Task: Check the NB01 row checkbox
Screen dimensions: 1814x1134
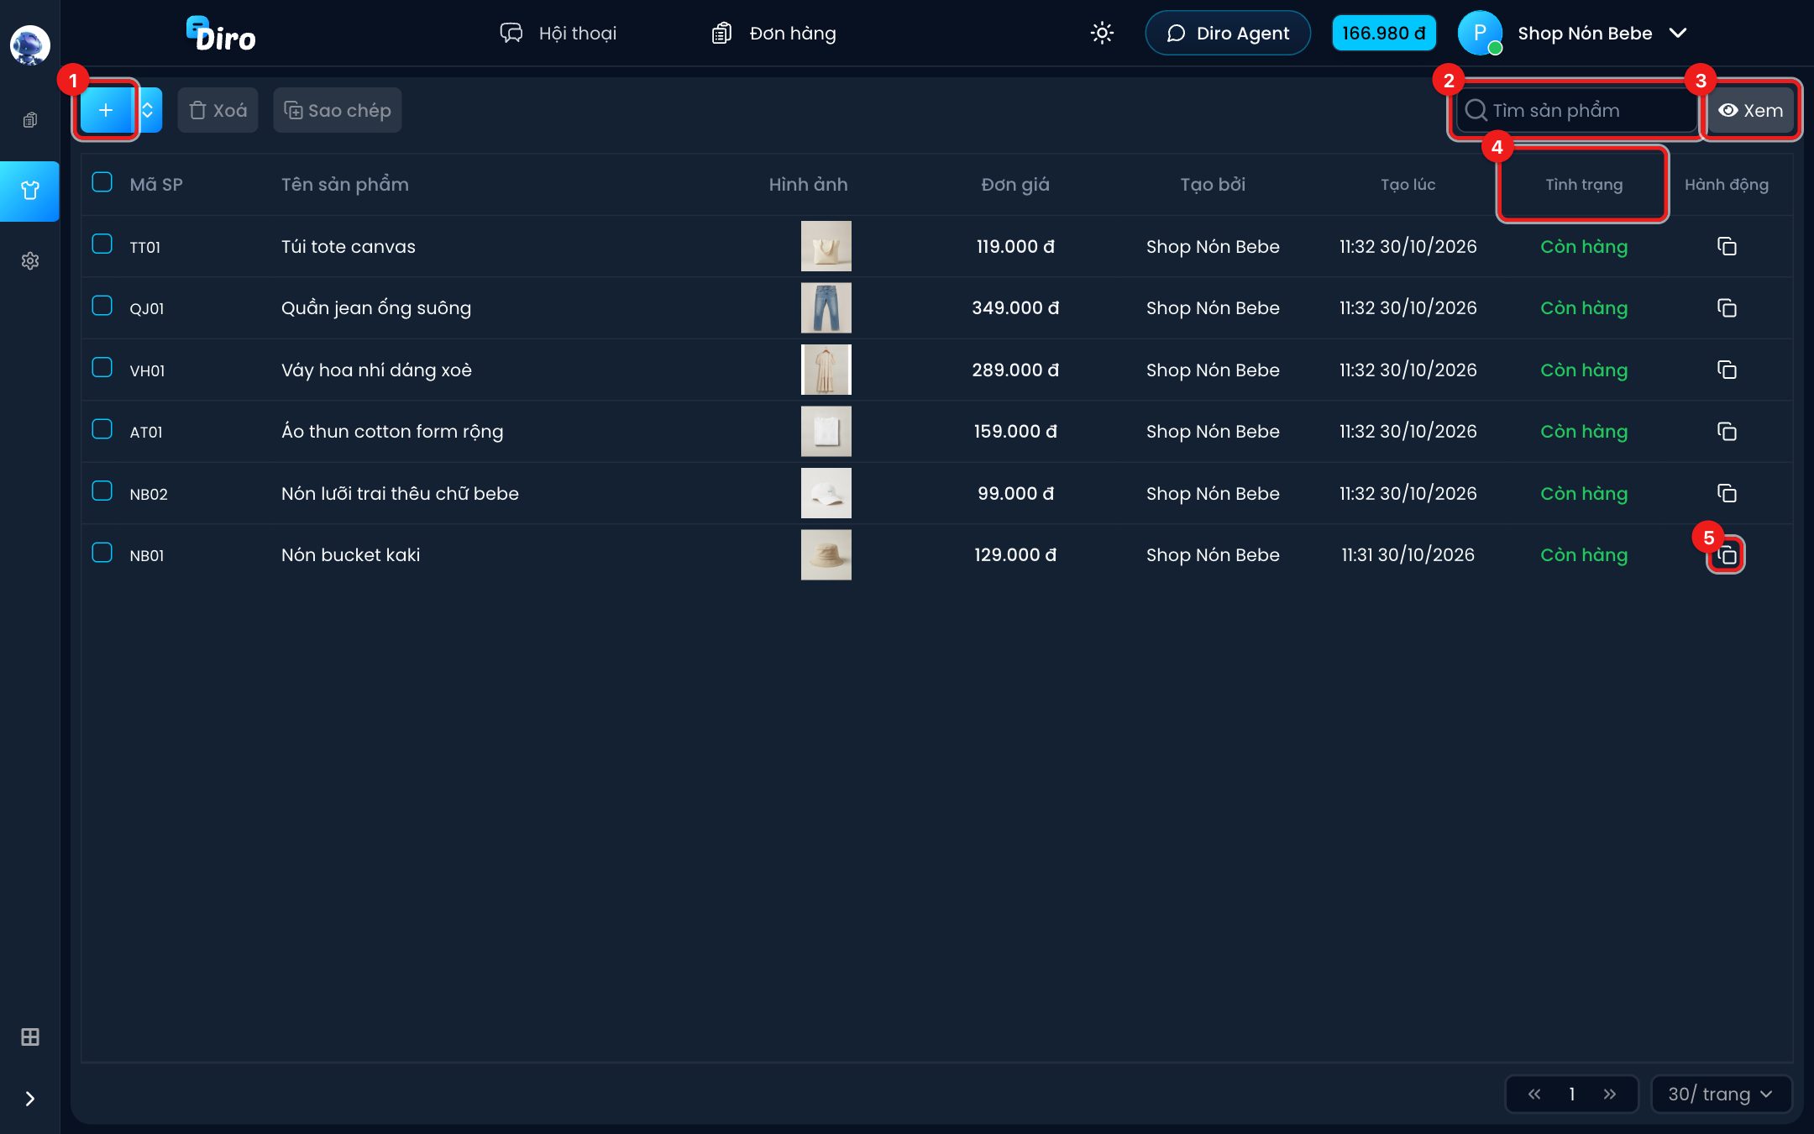Action: (x=102, y=553)
